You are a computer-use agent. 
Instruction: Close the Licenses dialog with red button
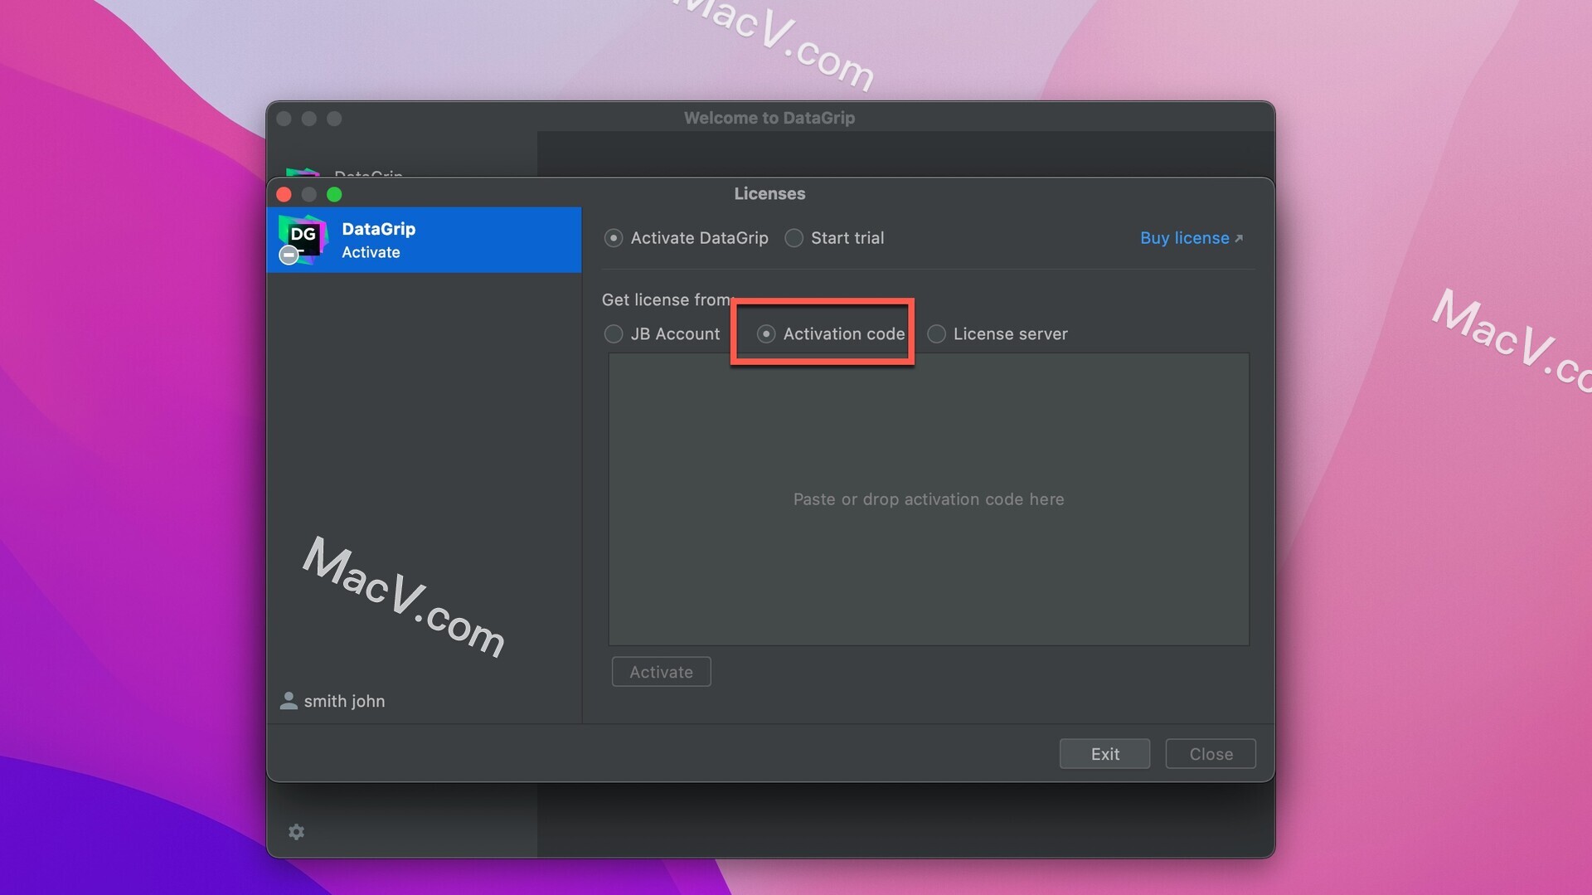(284, 194)
